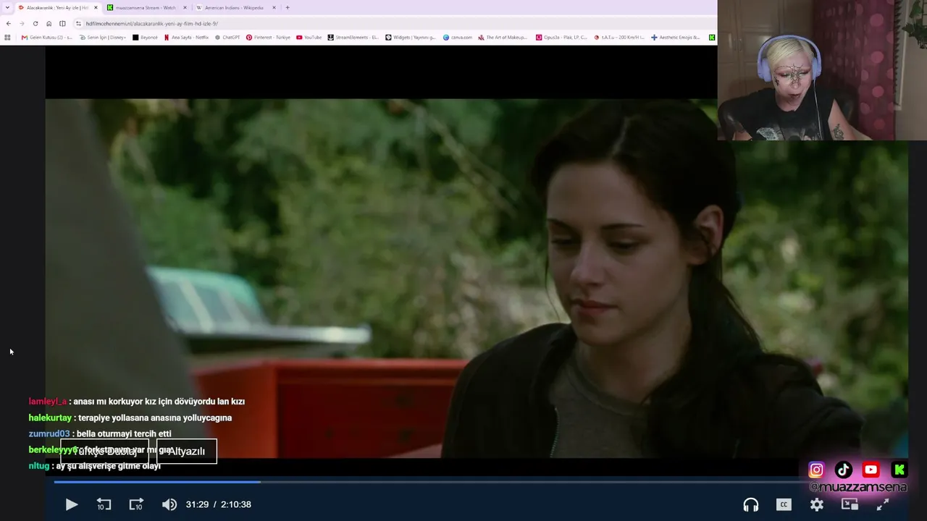Open the Aesthetic Emojis bookmark
The image size is (927, 521).
tap(676, 37)
